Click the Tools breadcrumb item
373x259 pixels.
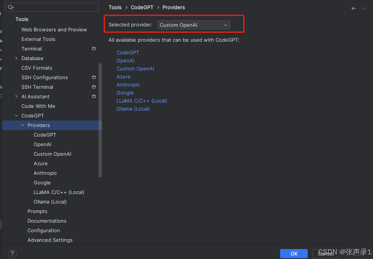(115, 7)
